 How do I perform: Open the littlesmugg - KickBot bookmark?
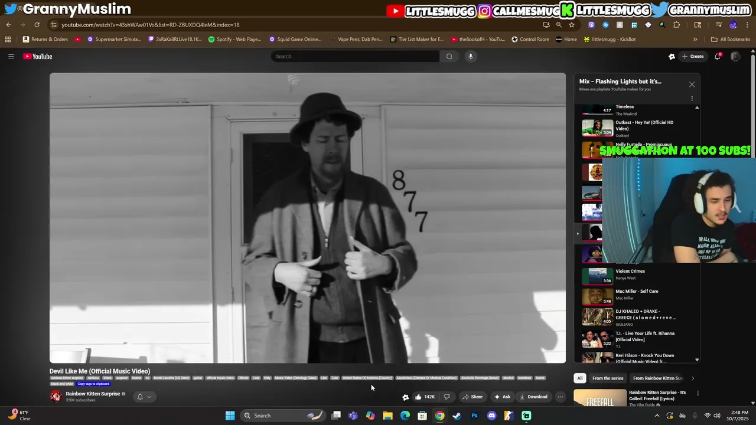click(610, 40)
